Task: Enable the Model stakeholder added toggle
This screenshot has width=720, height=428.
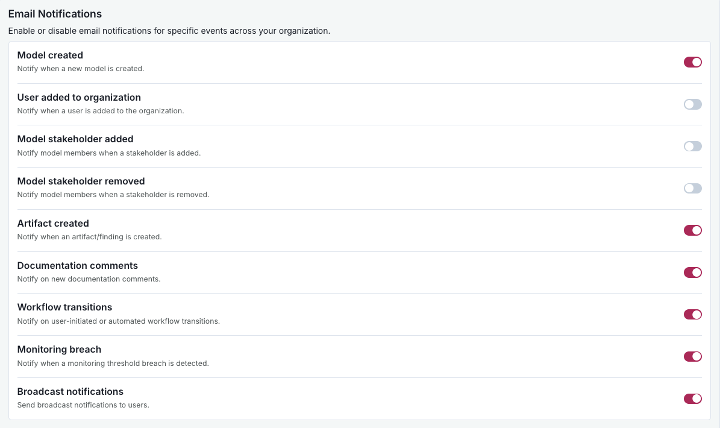Action: click(692, 146)
